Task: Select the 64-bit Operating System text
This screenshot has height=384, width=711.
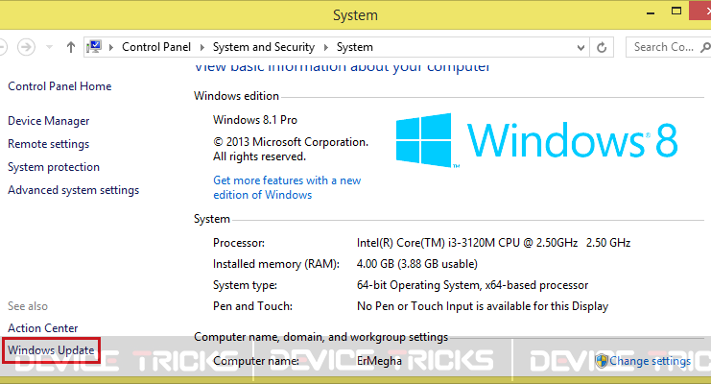Action: pos(472,285)
